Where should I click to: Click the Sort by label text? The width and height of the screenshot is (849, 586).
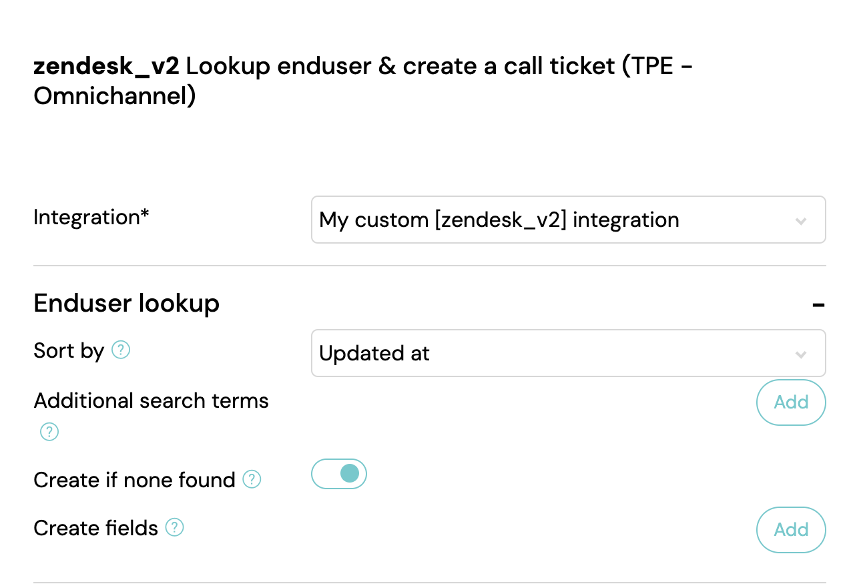tap(69, 350)
